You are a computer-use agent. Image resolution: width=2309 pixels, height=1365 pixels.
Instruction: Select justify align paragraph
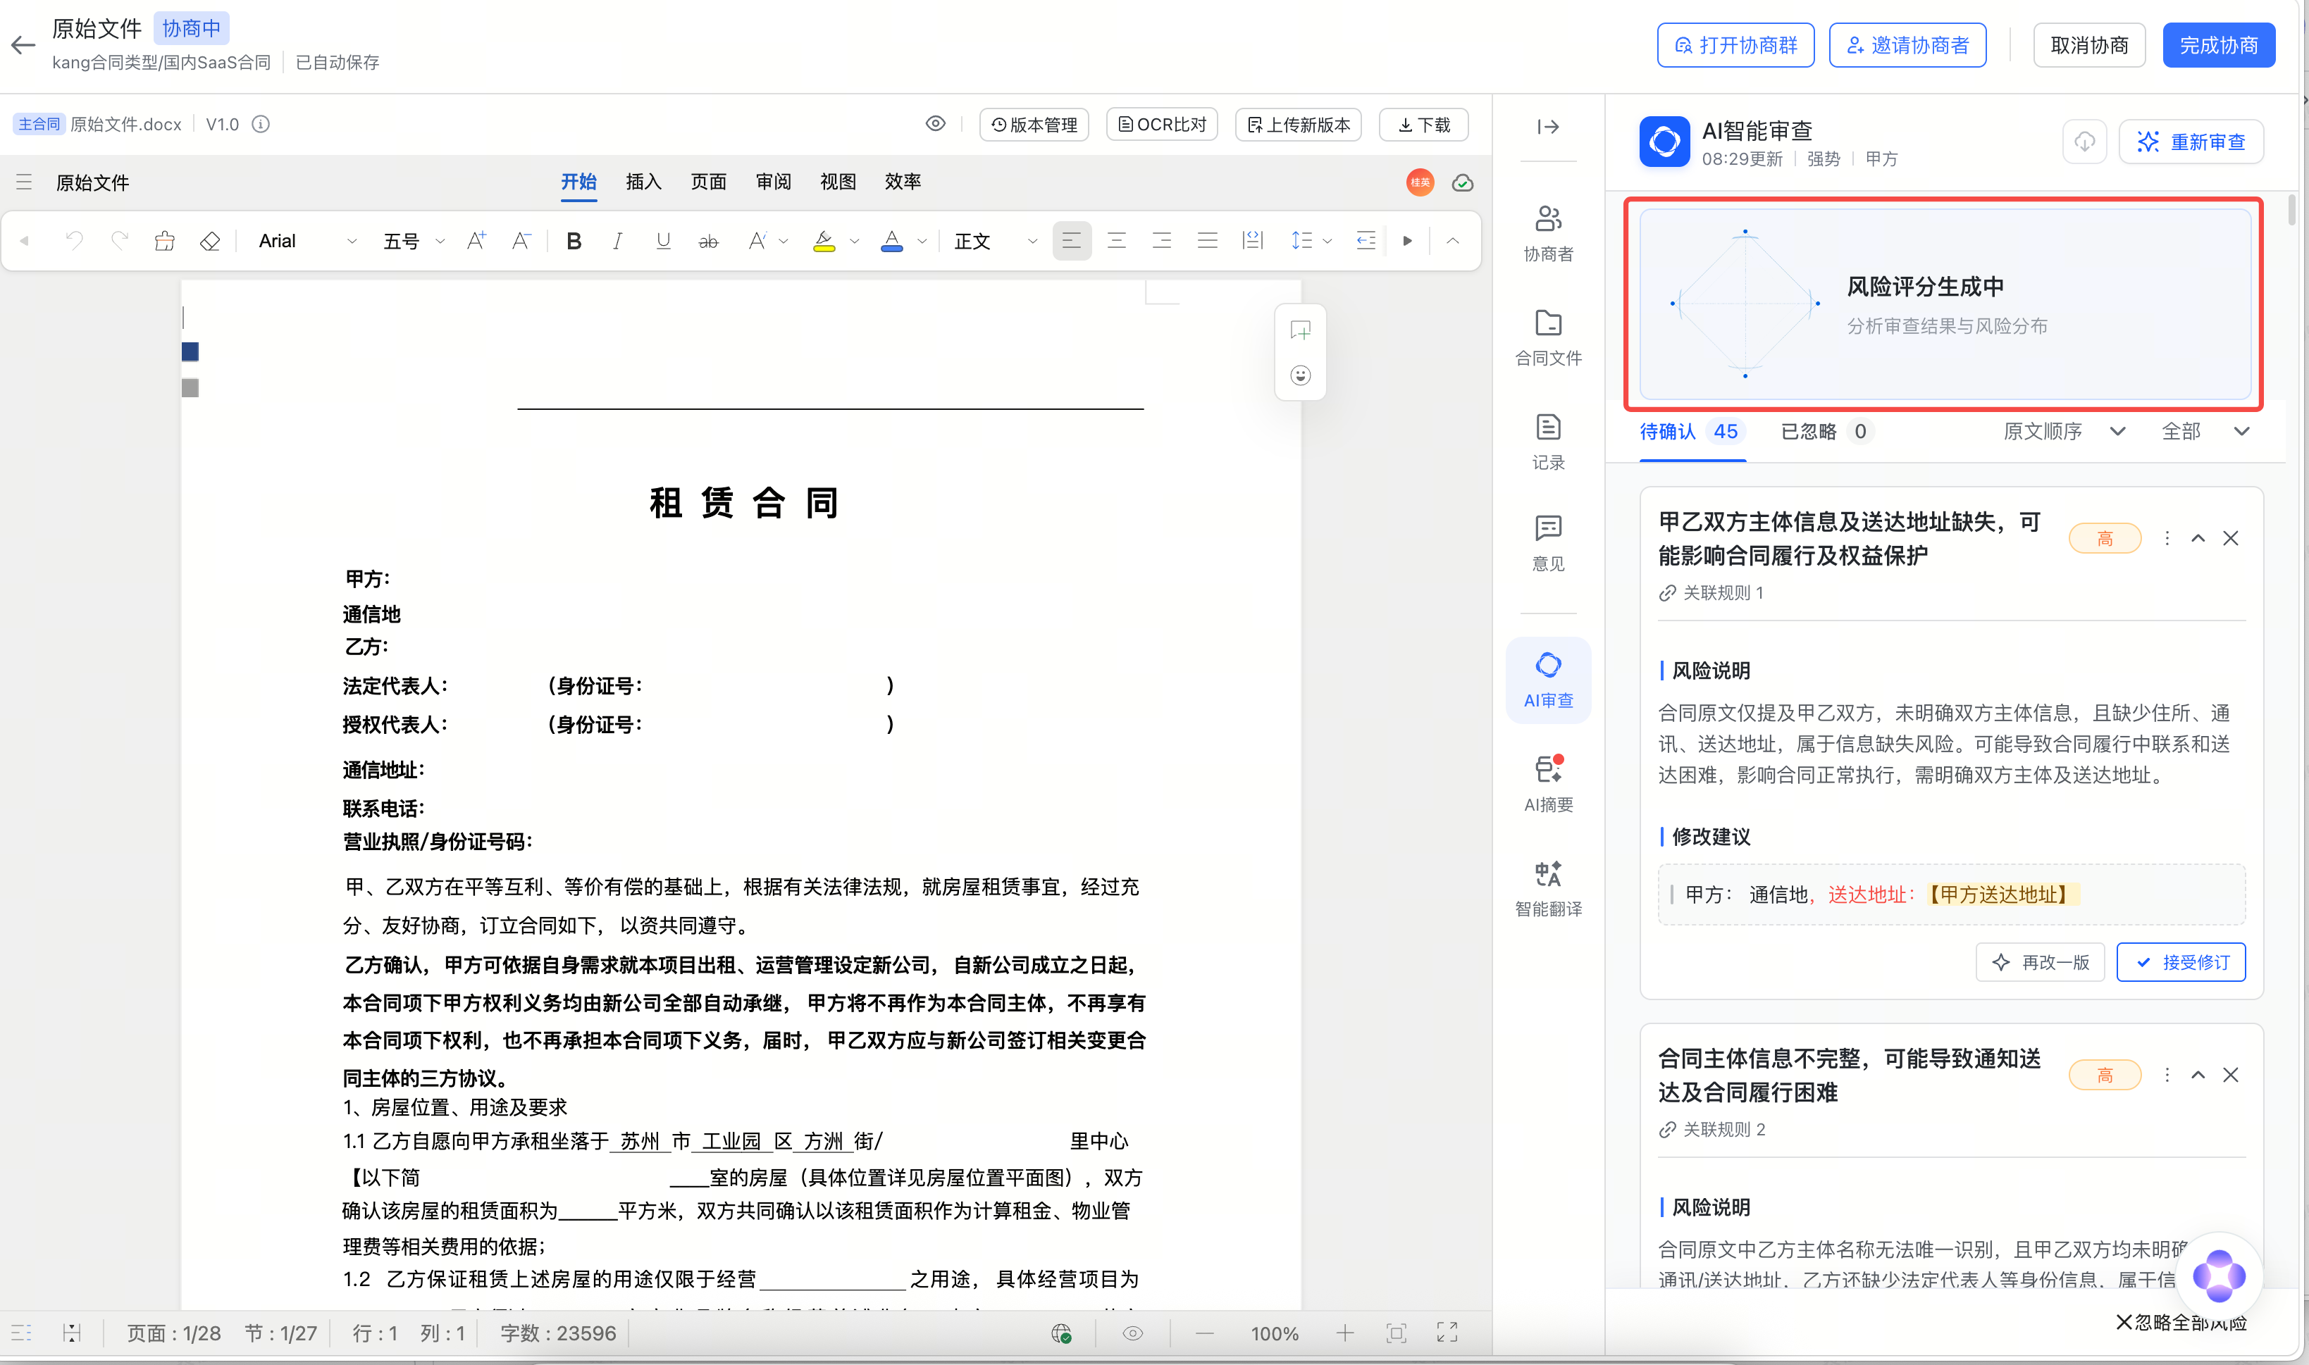click(1207, 241)
